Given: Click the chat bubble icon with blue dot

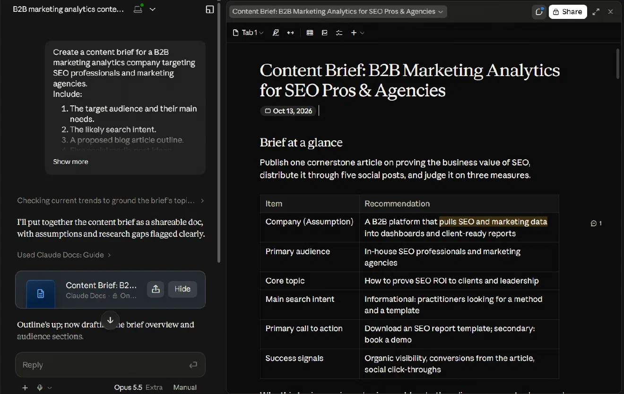Looking at the screenshot, I should 538,12.
